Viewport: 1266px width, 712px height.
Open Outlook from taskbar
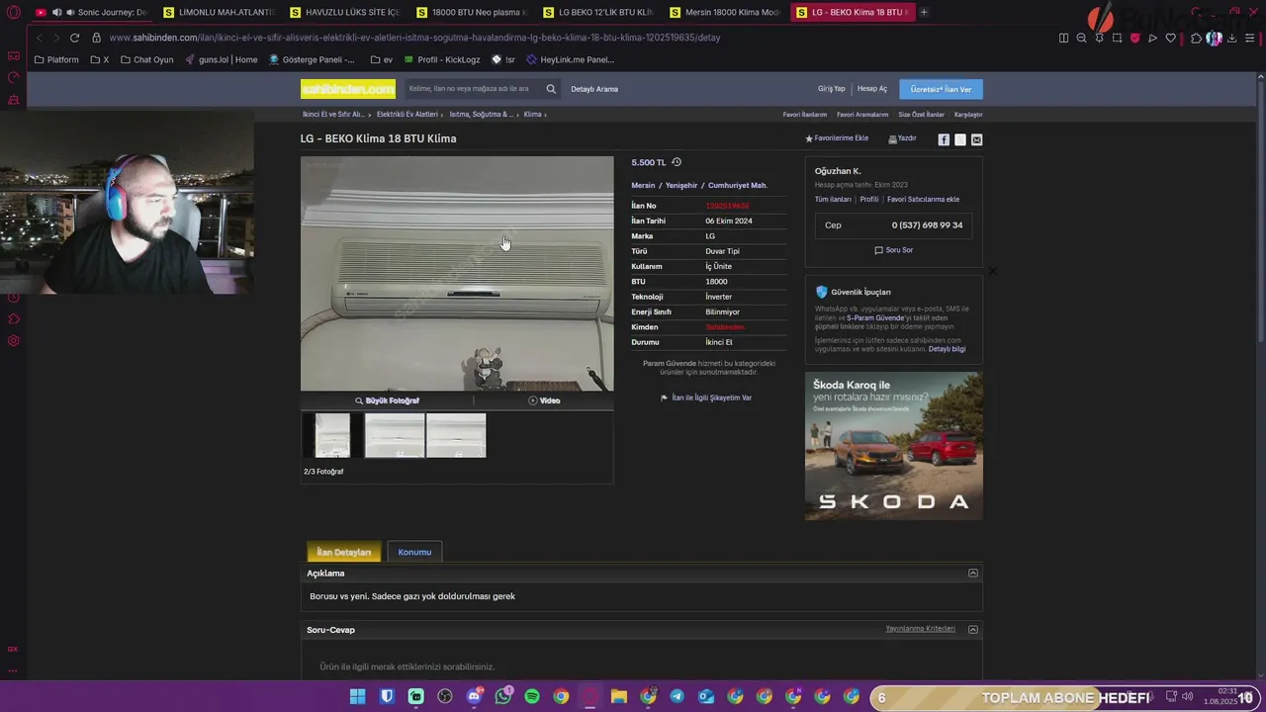(x=706, y=696)
